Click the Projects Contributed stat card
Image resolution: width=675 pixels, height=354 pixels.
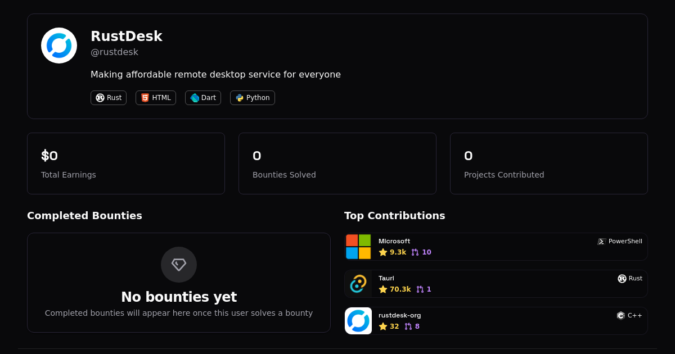[549, 163]
